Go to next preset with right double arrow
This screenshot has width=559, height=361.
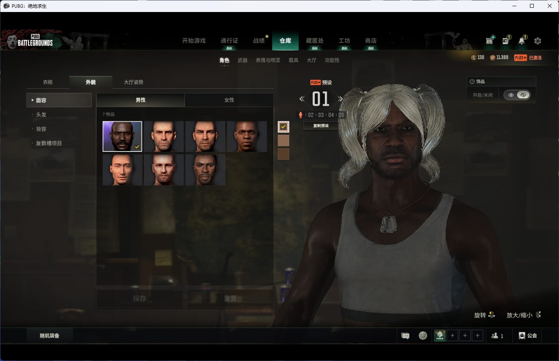click(x=340, y=99)
